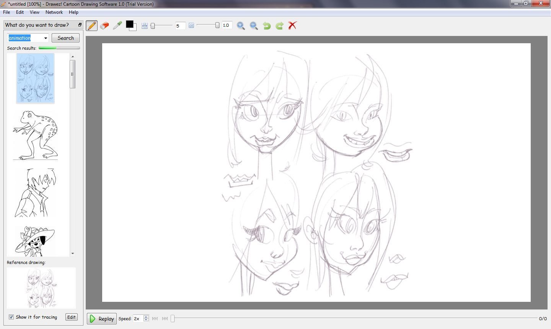Click the opacity value field showing 1.0
Viewport: 551px width, 329px height.
(x=227, y=25)
